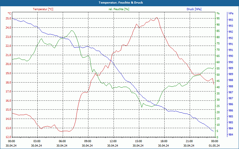Click the '%' unit label on the humidity axis
The width and height of the screenshot is (239, 149).
(x=218, y=13)
